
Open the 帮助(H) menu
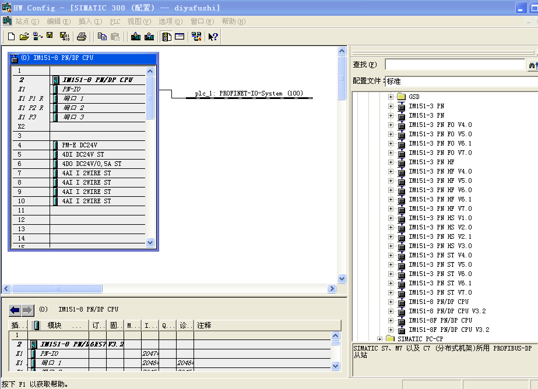[x=234, y=22]
